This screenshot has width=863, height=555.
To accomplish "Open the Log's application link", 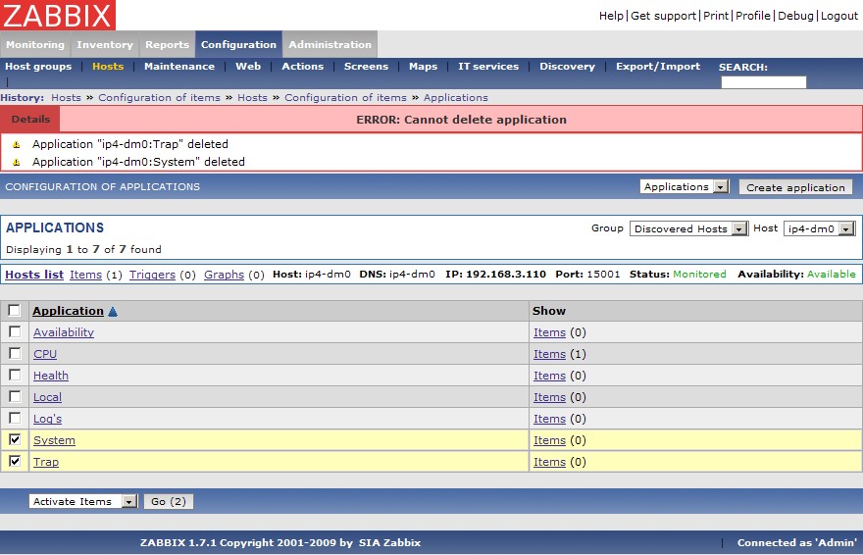I will click(47, 419).
